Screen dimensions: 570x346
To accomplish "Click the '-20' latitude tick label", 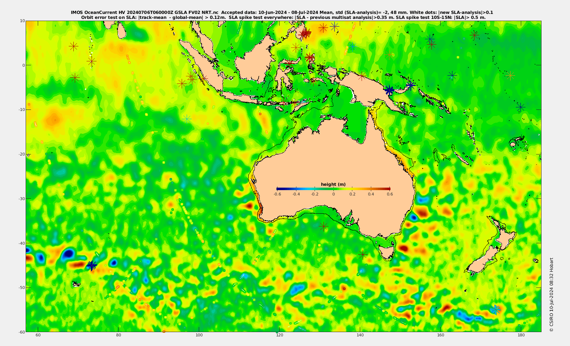I will tap(21, 154).
